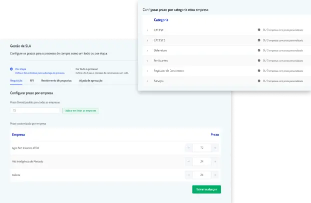311x203 pixels.
Task: Switch to the RFI tab
Action: coord(32,80)
